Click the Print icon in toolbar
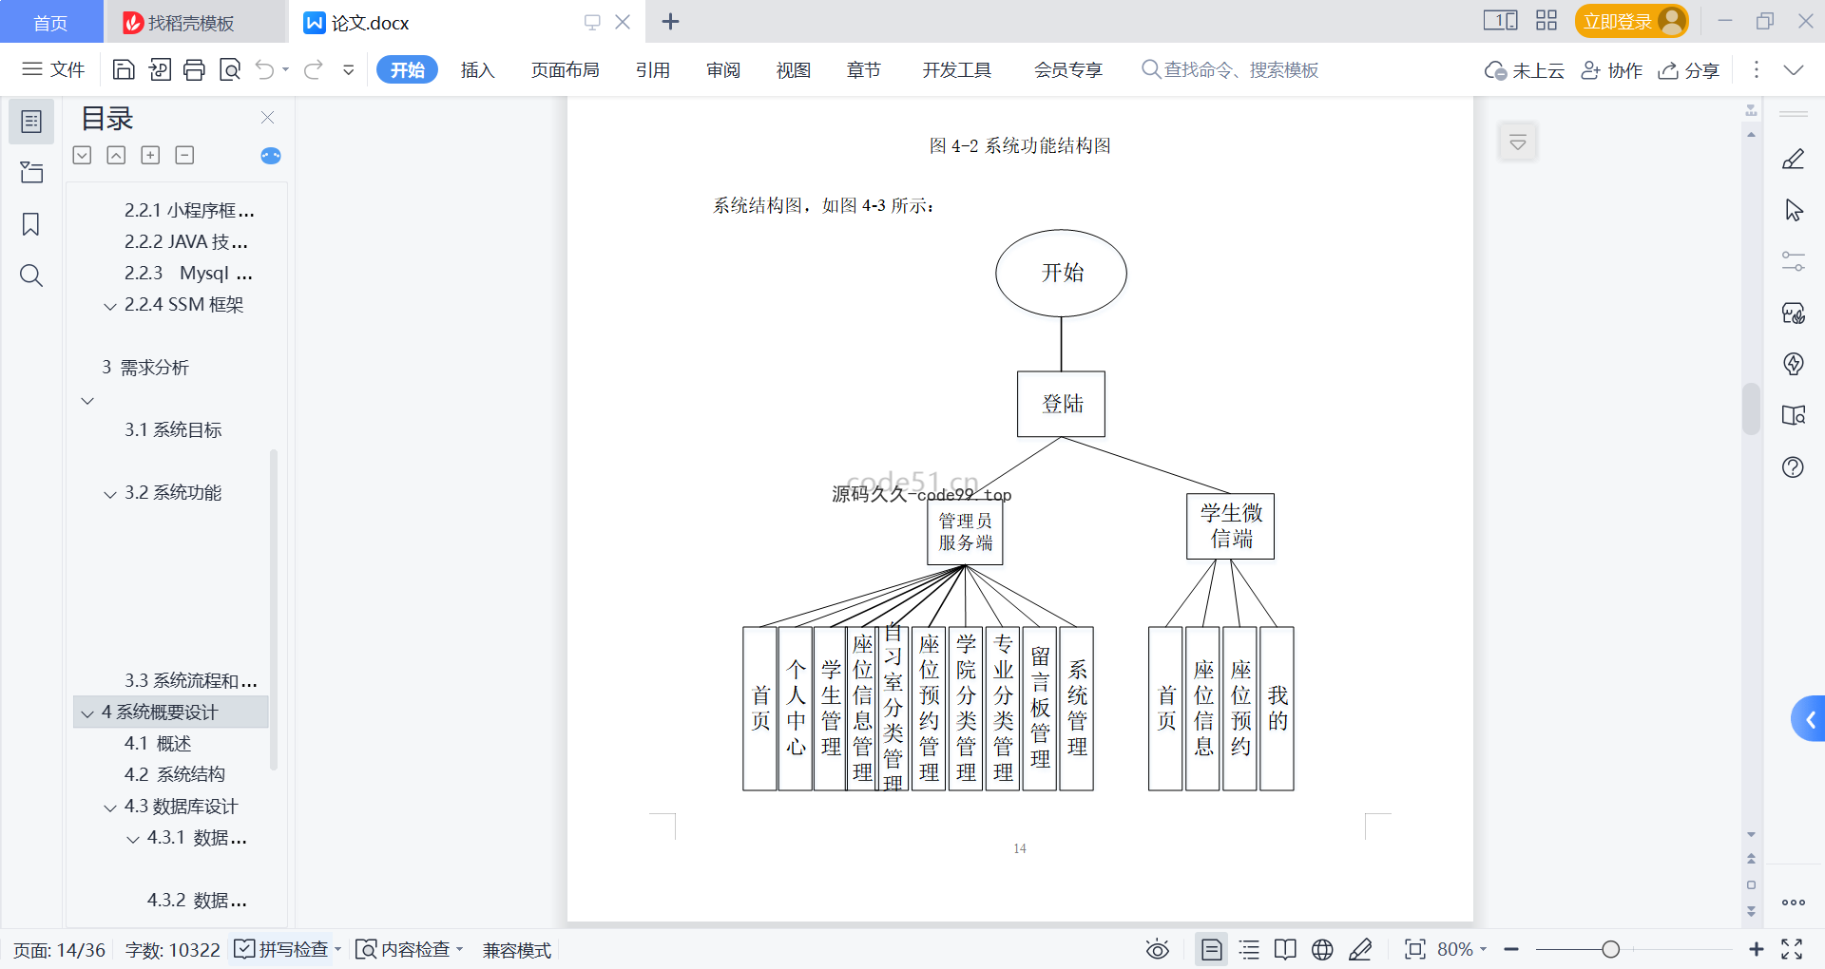The height and width of the screenshot is (969, 1825). point(194,69)
